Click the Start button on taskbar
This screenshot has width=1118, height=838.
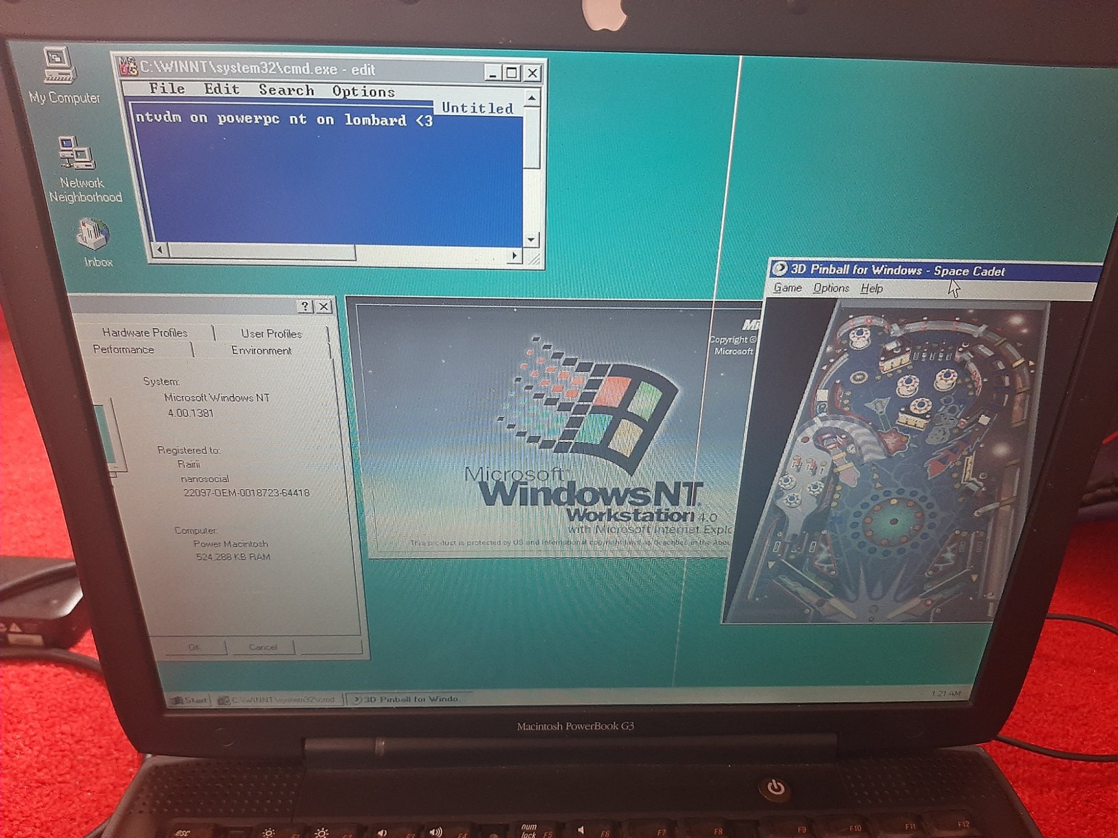(190, 699)
